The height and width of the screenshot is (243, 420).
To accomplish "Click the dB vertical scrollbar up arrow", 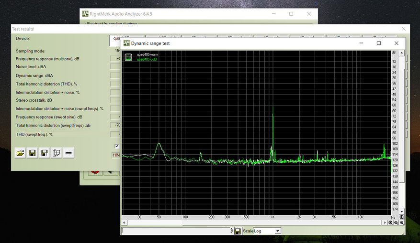I will coord(402,52).
